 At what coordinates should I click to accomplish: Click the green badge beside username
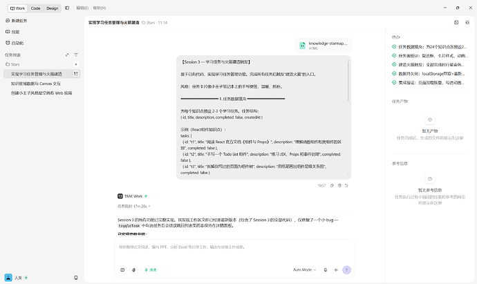pos(26,278)
